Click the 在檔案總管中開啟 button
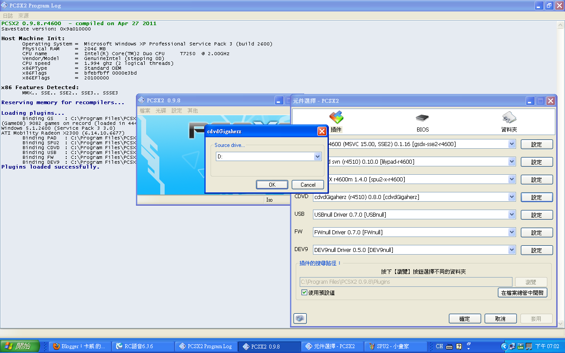The height and width of the screenshot is (353, 565). pos(522,293)
